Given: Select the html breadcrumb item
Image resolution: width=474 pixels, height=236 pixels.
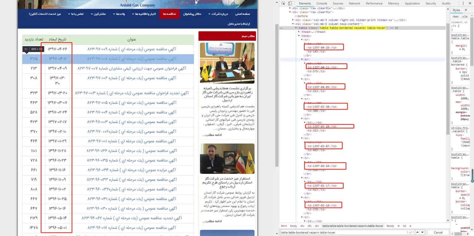Looking at the screenshot, I should pyautogui.click(x=284, y=226).
